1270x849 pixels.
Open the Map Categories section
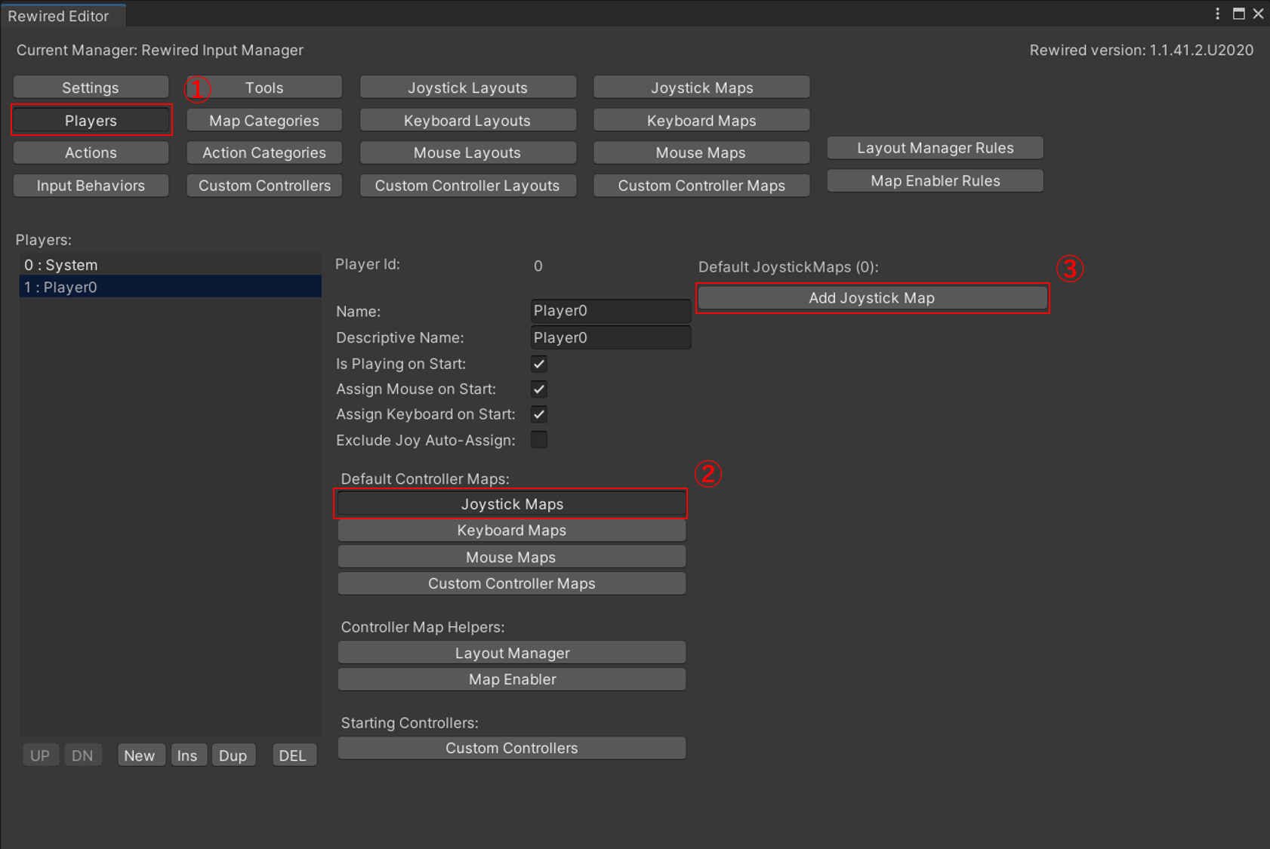click(264, 119)
